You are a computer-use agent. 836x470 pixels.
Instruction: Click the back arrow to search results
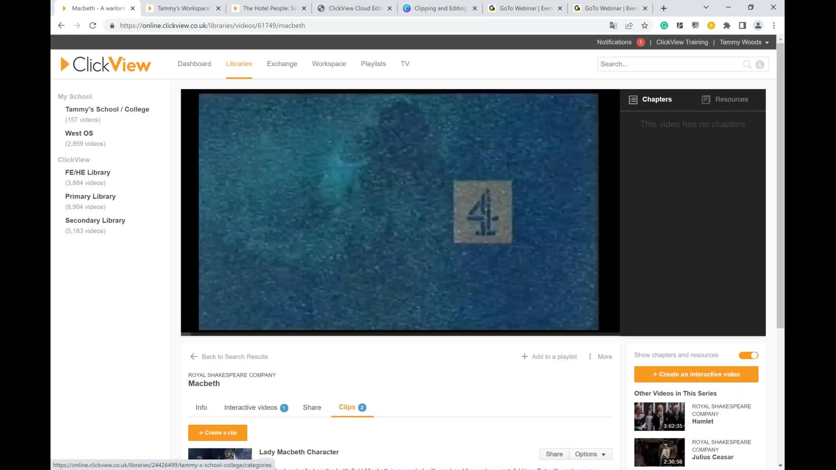click(194, 356)
